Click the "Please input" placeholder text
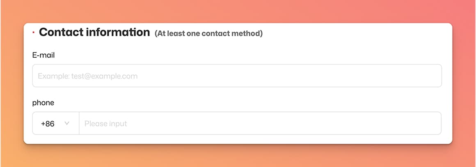The image size is (476, 167). [105, 124]
